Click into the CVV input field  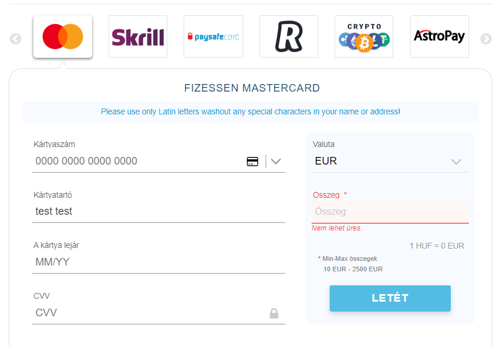(150, 313)
